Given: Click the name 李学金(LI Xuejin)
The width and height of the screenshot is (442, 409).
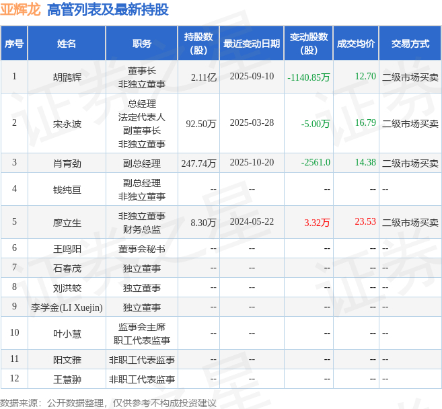Looking at the screenshot, I should (x=67, y=307).
